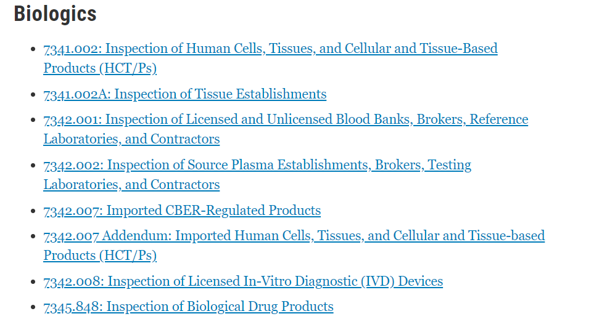This screenshot has width=599, height=319.
Task: Click 'Products (HCT/Ps)' line under 7341.002
Action: click(100, 68)
